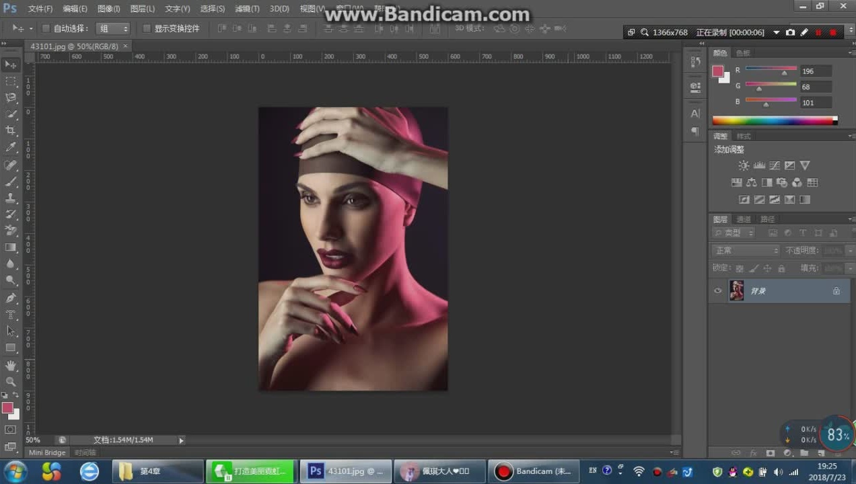
Task: Enable the 显示变换控件 checkbox
Action: [x=147, y=28]
